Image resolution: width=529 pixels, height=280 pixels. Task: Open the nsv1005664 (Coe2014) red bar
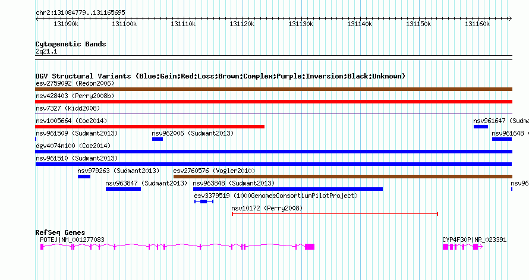[150, 127]
